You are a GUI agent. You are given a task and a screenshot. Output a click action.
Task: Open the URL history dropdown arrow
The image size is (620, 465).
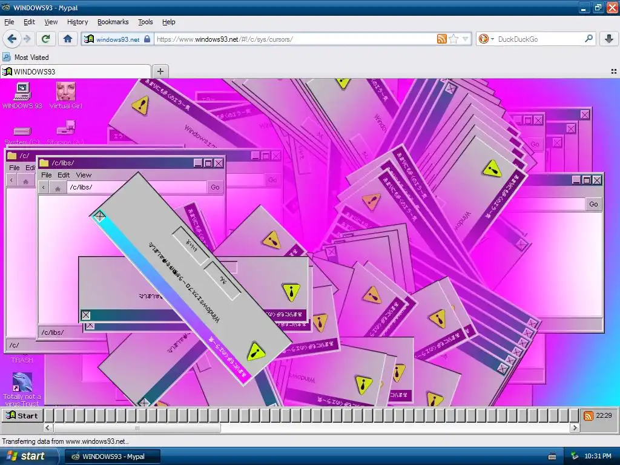[466, 39]
